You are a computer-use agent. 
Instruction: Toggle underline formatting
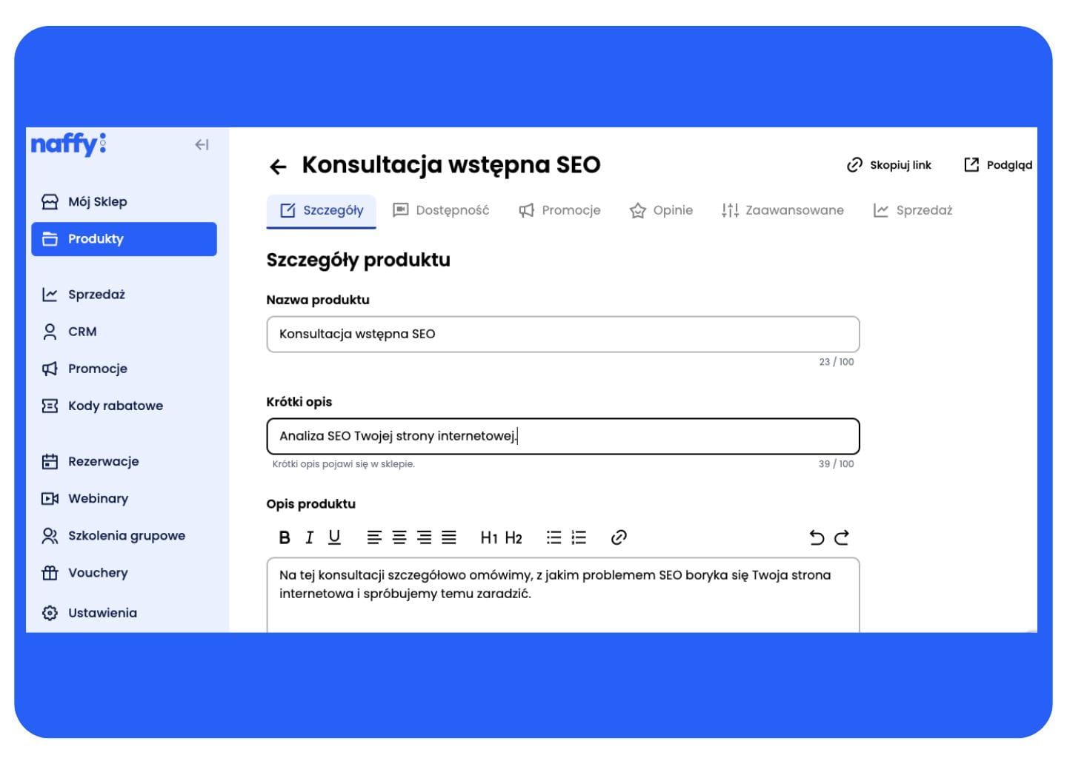click(x=334, y=537)
